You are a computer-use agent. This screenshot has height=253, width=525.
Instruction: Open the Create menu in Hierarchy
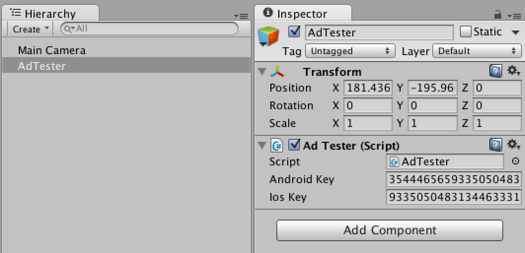(x=31, y=29)
